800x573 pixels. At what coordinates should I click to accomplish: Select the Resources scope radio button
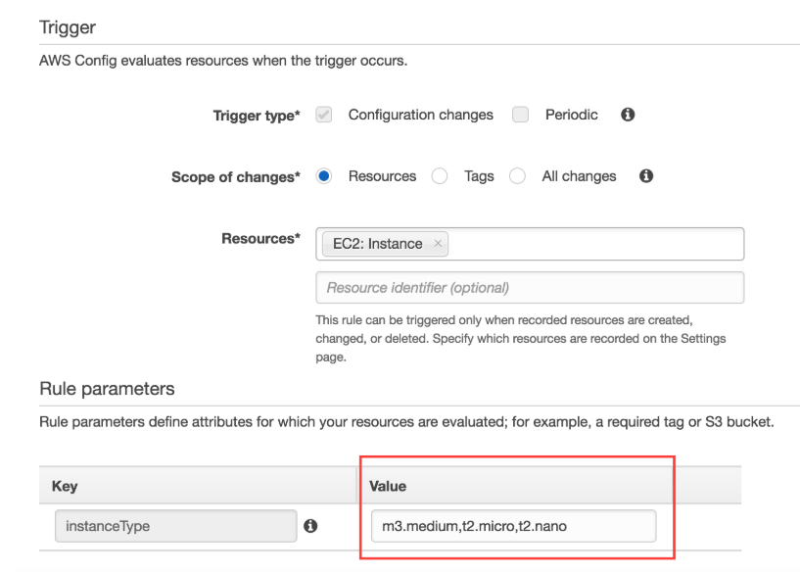pyautogui.click(x=323, y=176)
